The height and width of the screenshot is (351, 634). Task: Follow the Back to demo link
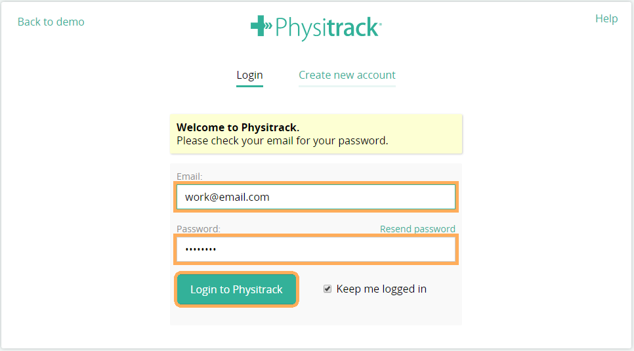(x=51, y=22)
